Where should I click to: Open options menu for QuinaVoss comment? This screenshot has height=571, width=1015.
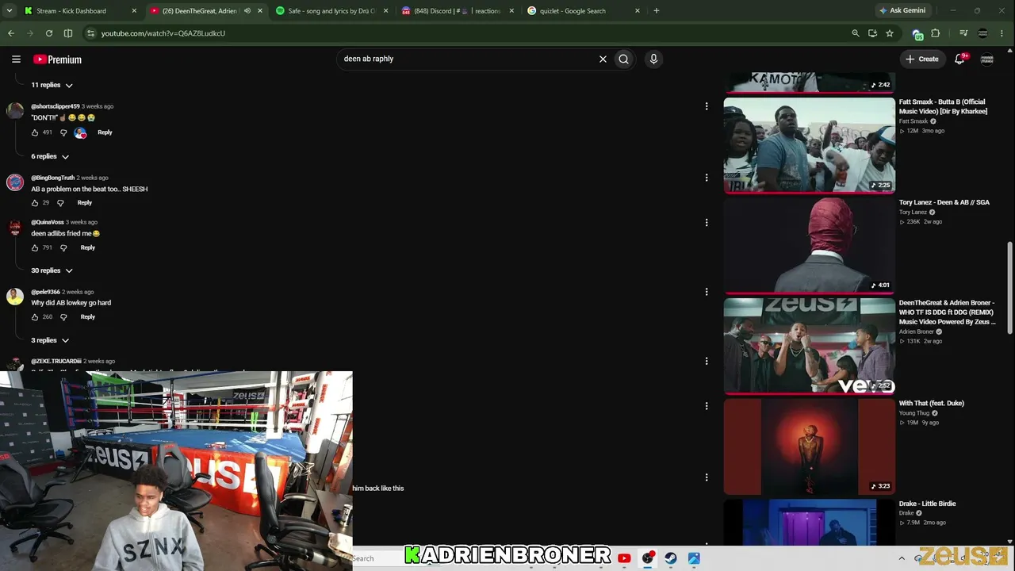tap(707, 223)
